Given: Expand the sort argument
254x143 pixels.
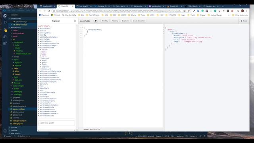Looking at the screenshot, I should point(41,56).
